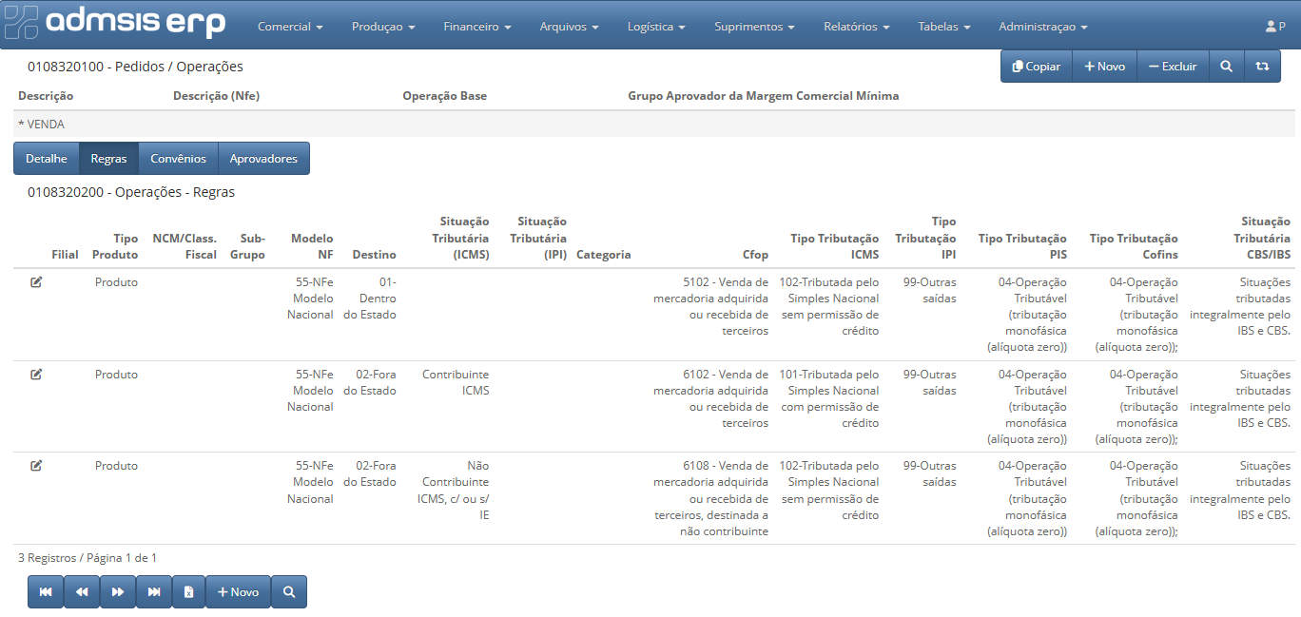Click the Excluir button
Screen dimensions: 1301x617
1172,67
